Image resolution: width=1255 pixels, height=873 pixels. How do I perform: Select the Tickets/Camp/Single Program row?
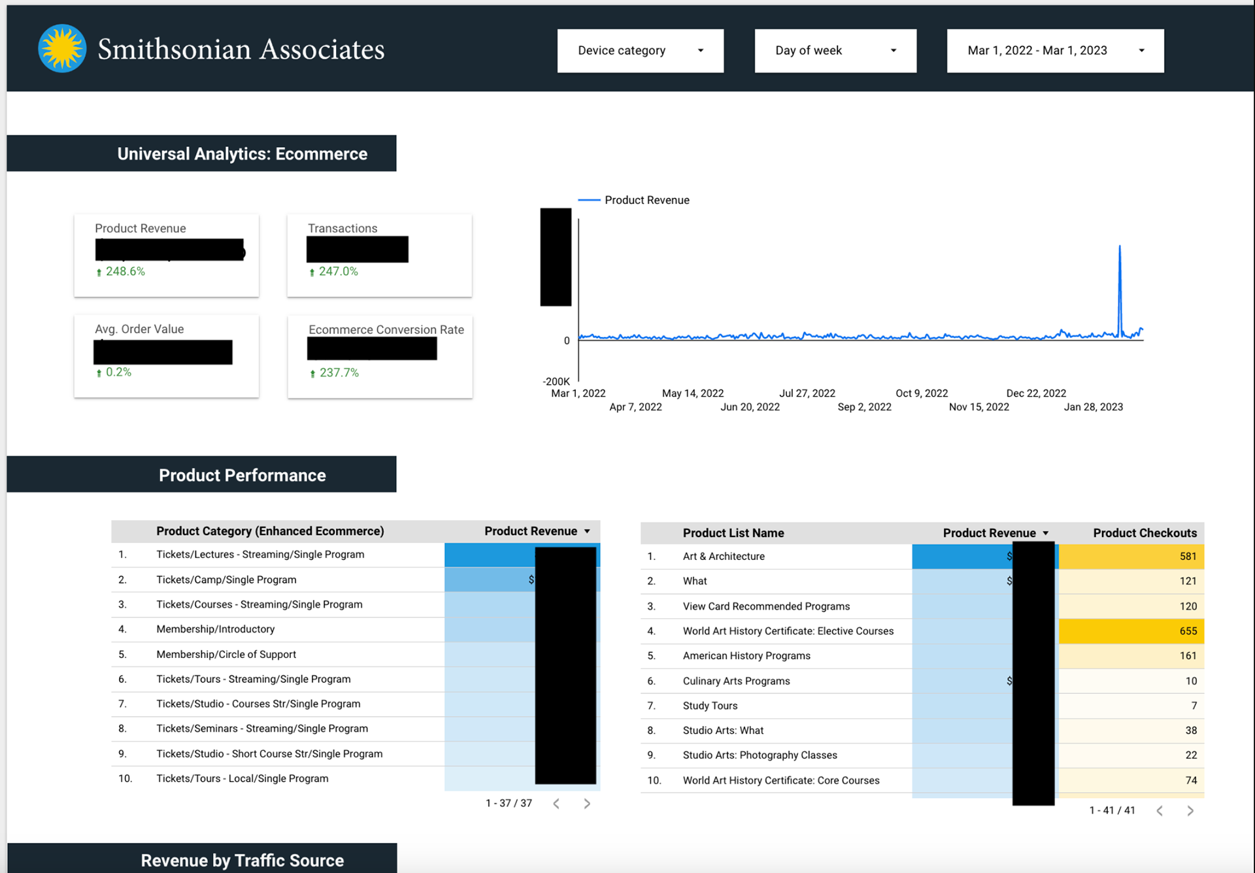tap(356, 580)
